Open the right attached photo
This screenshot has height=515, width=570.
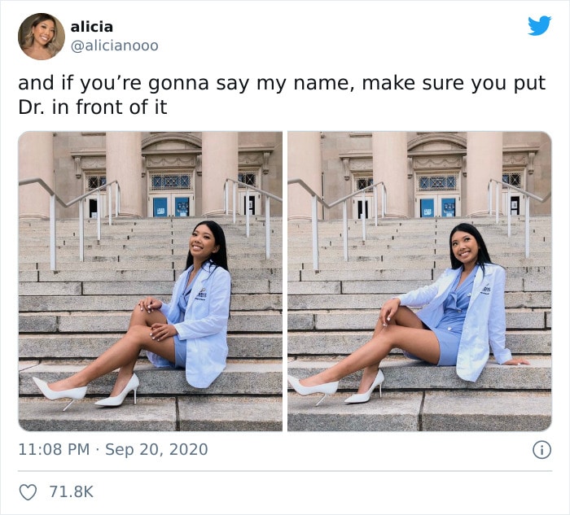[419, 282]
